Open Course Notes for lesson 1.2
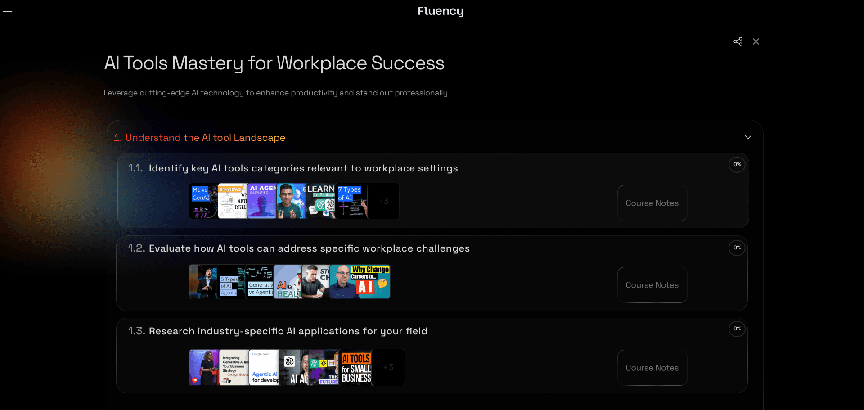Screen dimensions: 864x410 tap(652, 285)
